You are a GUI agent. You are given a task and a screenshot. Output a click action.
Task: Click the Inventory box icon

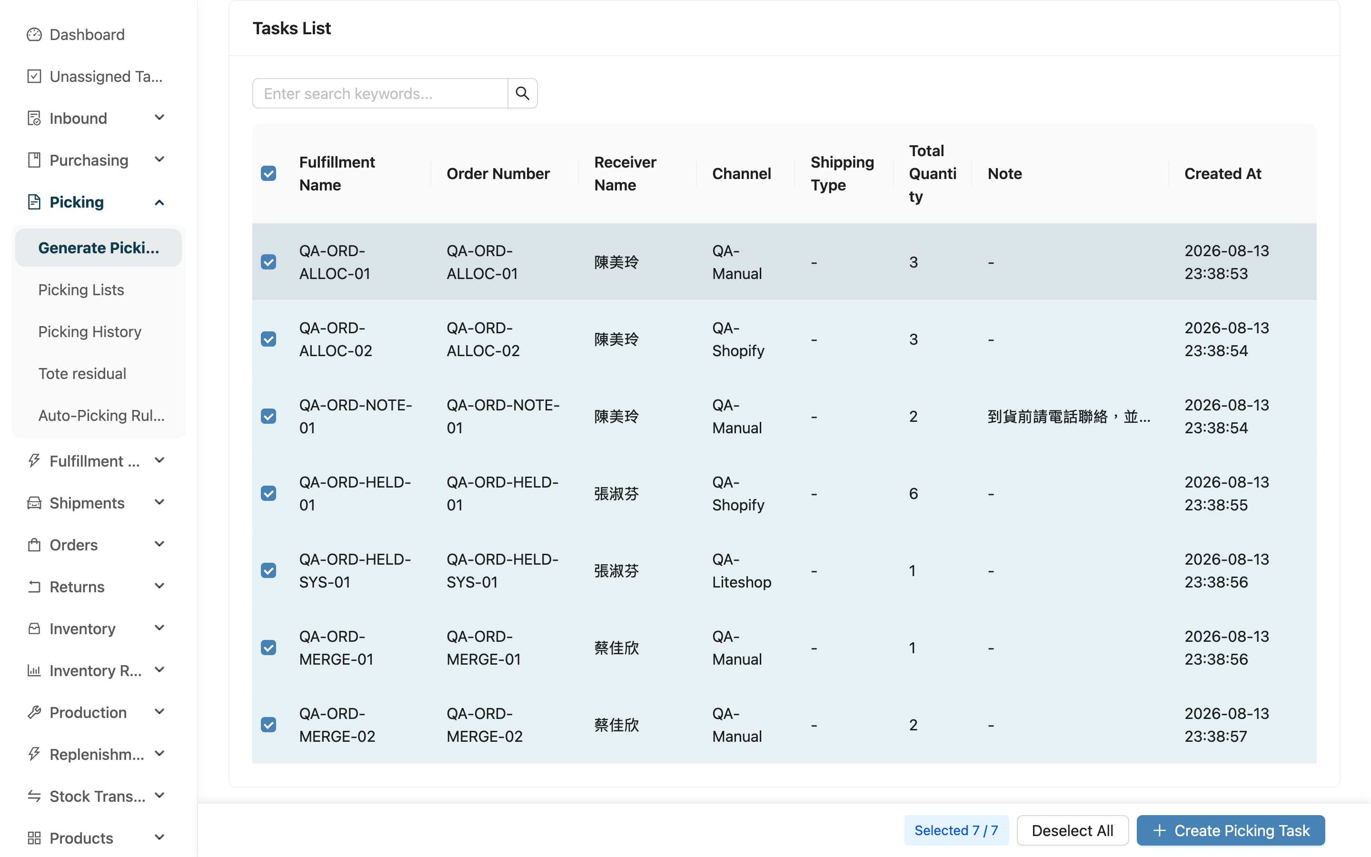34,628
